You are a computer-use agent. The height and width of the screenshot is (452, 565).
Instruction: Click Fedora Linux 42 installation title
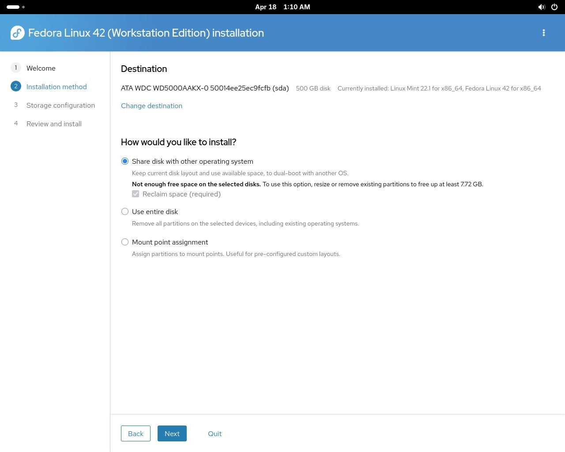(x=146, y=33)
